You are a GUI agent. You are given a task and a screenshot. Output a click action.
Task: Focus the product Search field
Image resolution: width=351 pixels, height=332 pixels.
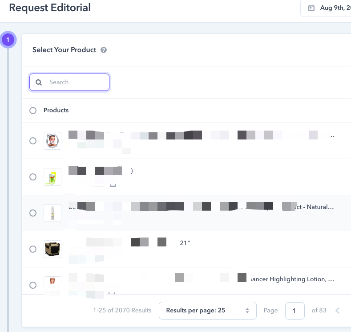tap(69, 82)
